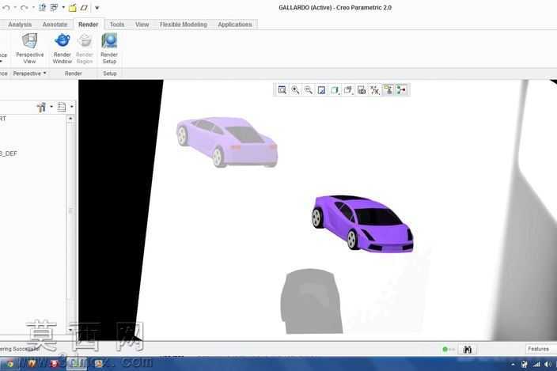Click Refit in the graphics toolbar
Image resolution: width=557 pixels, height=371 pixels.
pyautogui.click(x=282, y=90)
